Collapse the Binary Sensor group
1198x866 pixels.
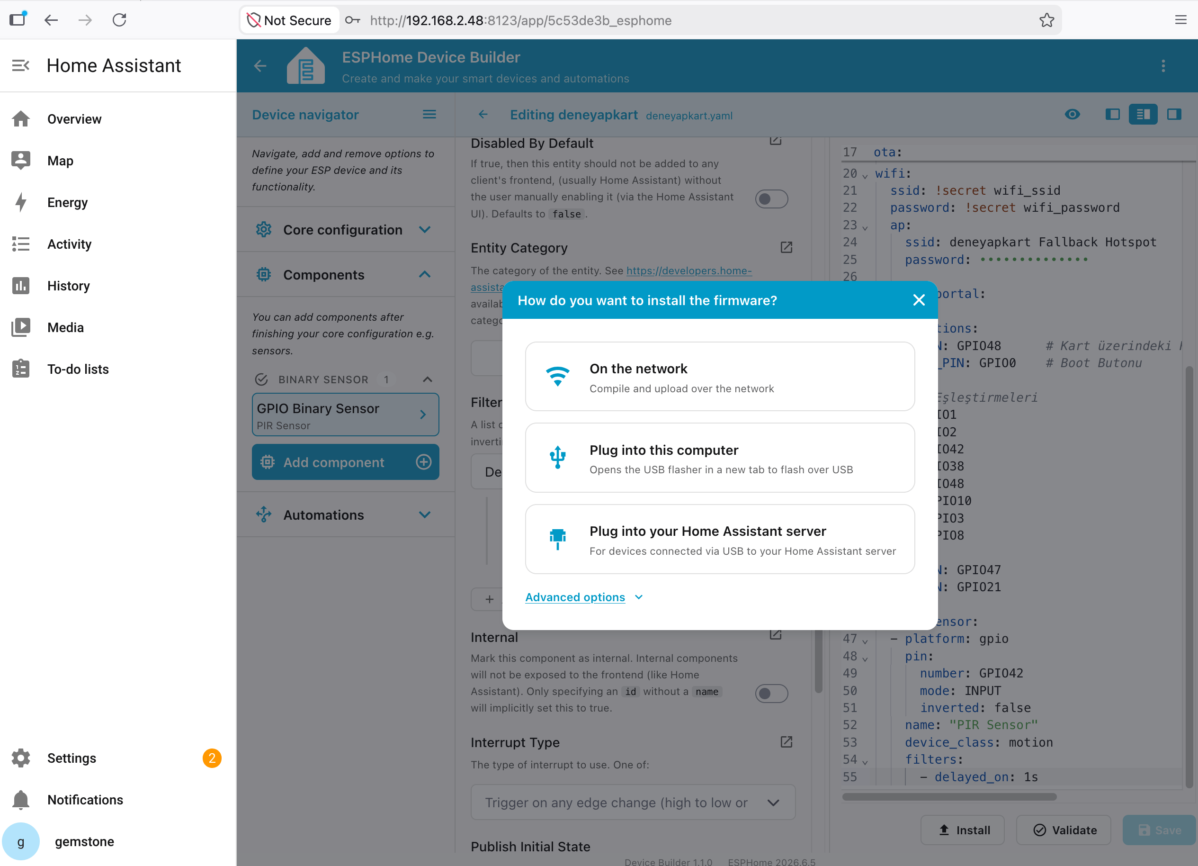(x=427, y=379)
